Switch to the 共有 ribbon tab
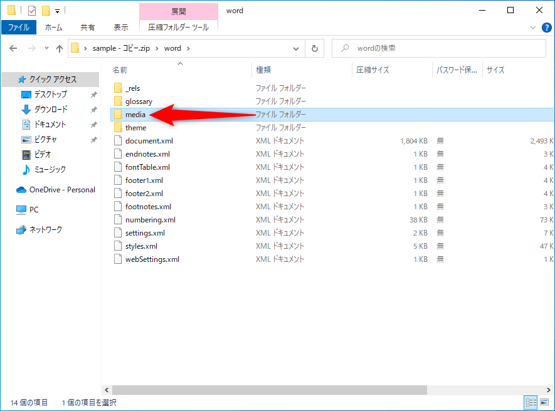The height and width of the screenshot is (411, 555). click(x=87, y=27)
